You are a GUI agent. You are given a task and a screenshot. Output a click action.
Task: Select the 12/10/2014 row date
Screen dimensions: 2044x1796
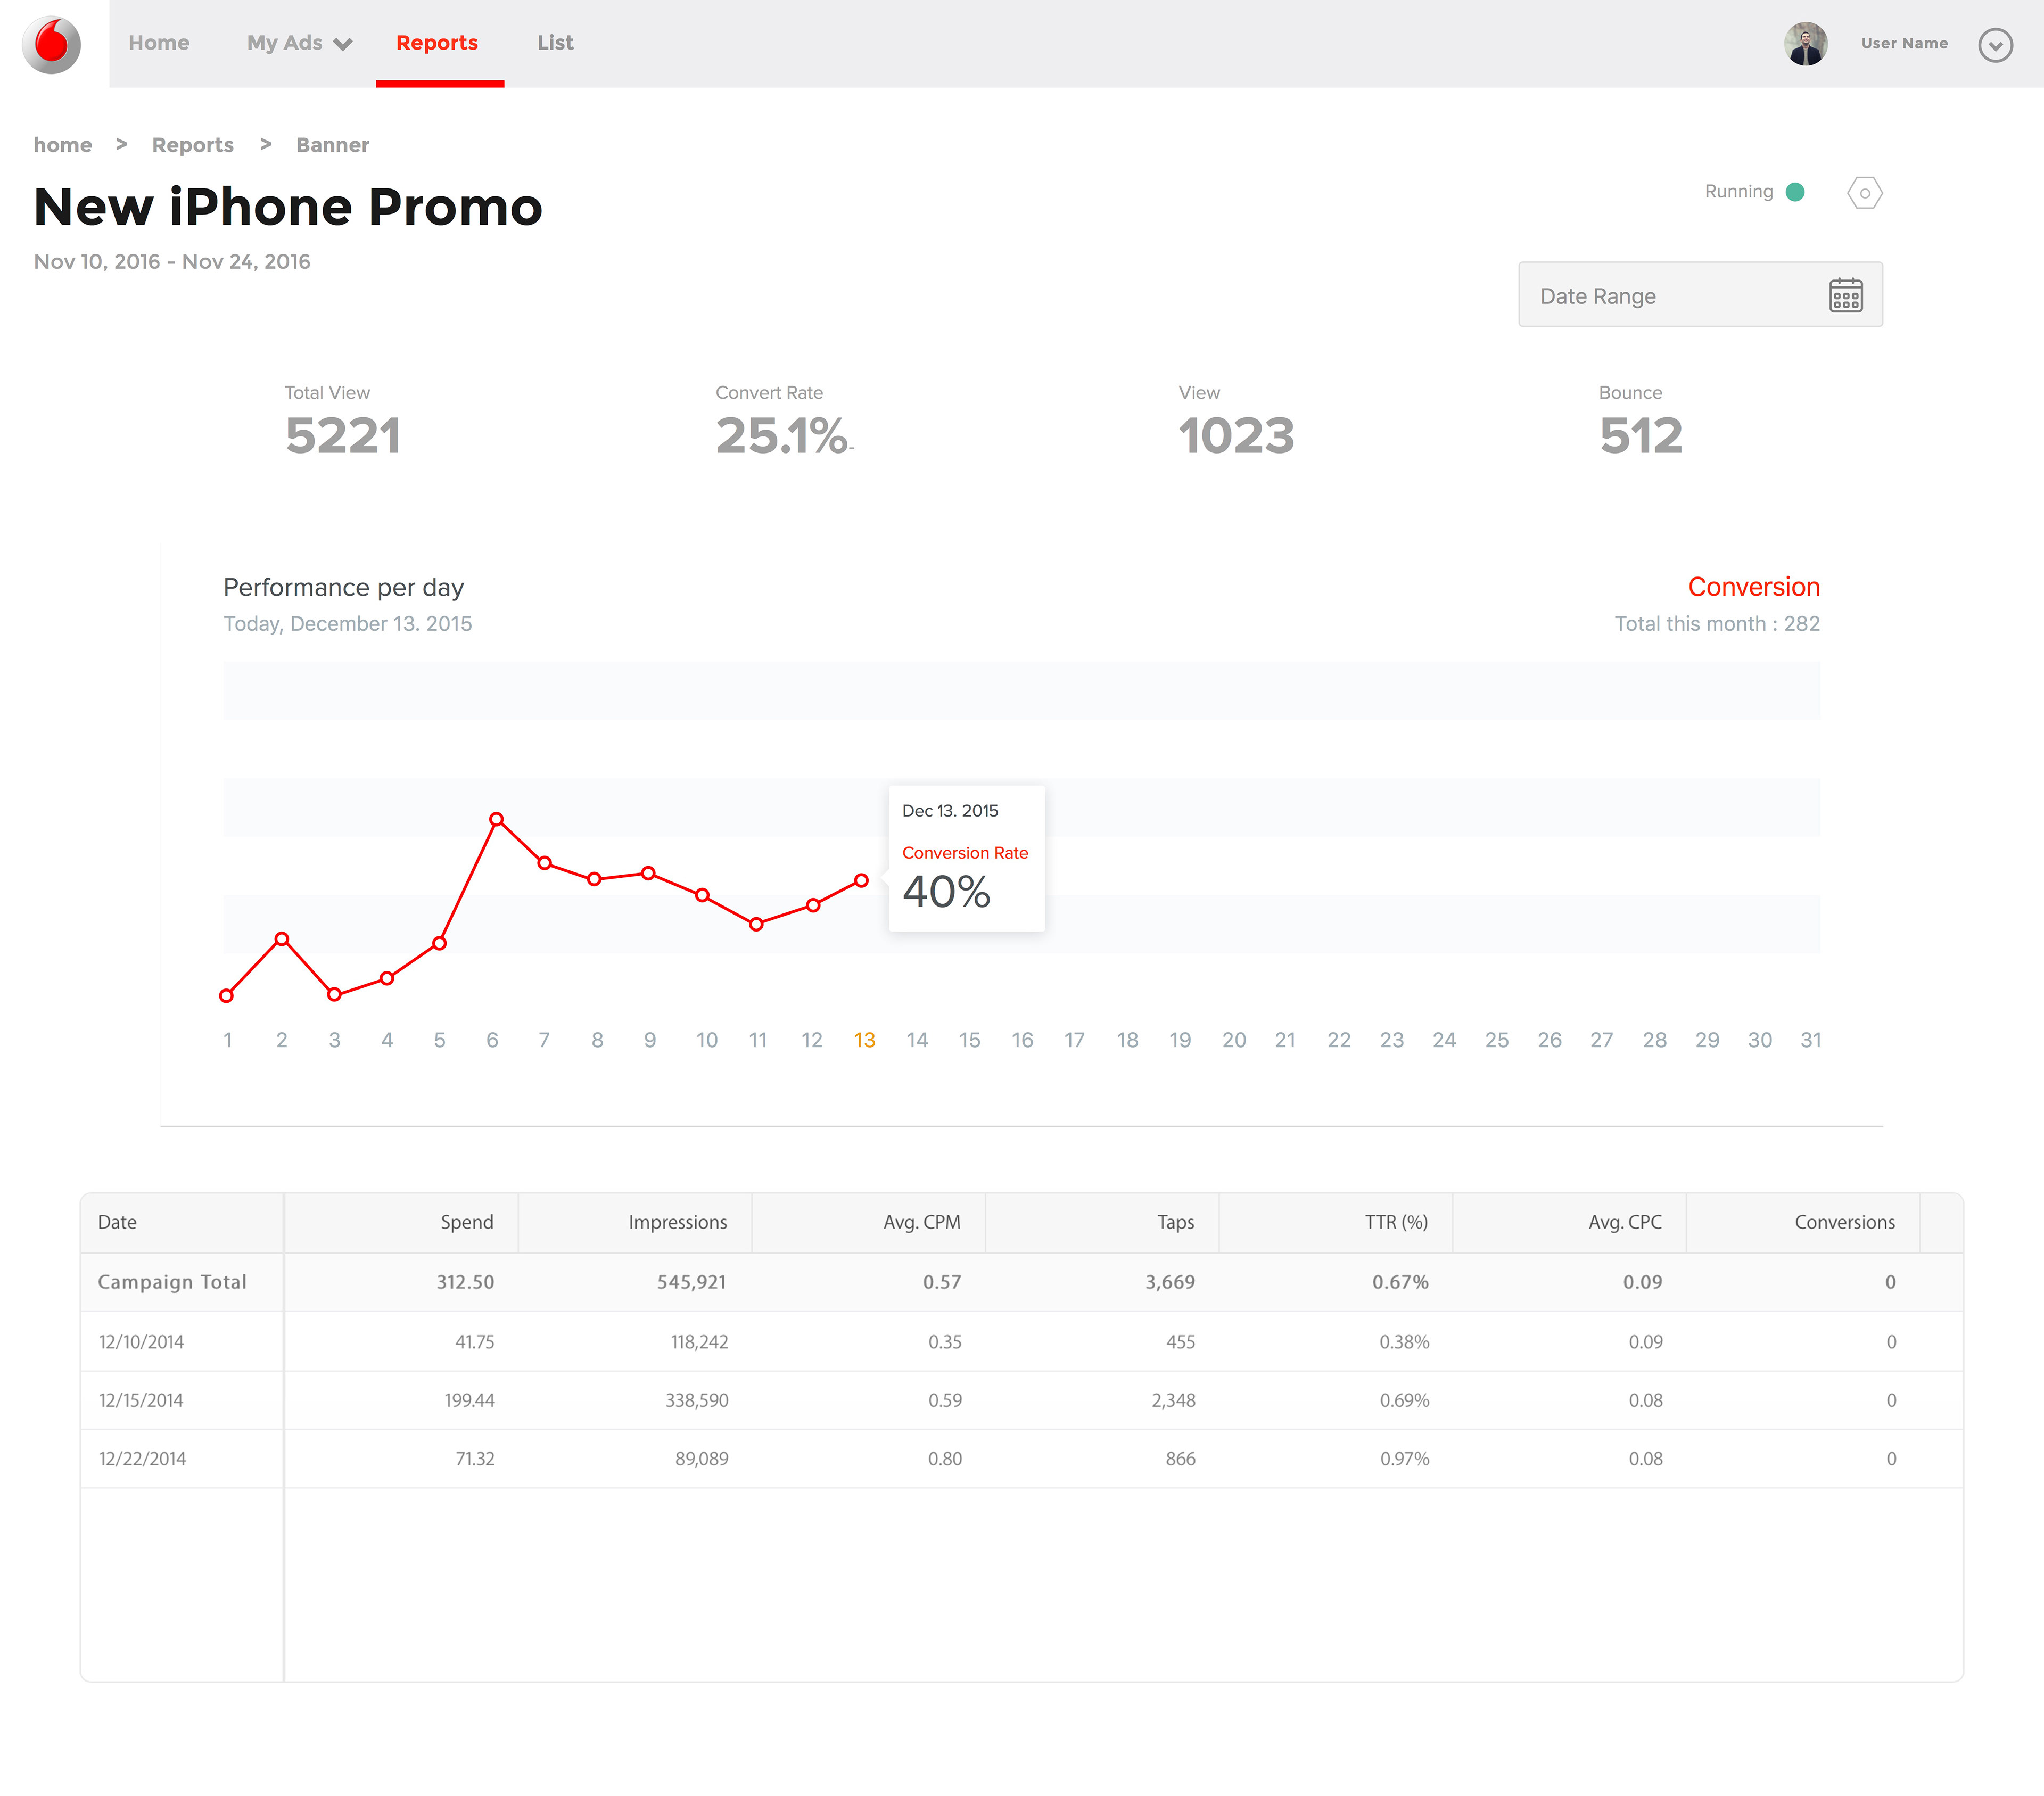tap(141, 1342)
